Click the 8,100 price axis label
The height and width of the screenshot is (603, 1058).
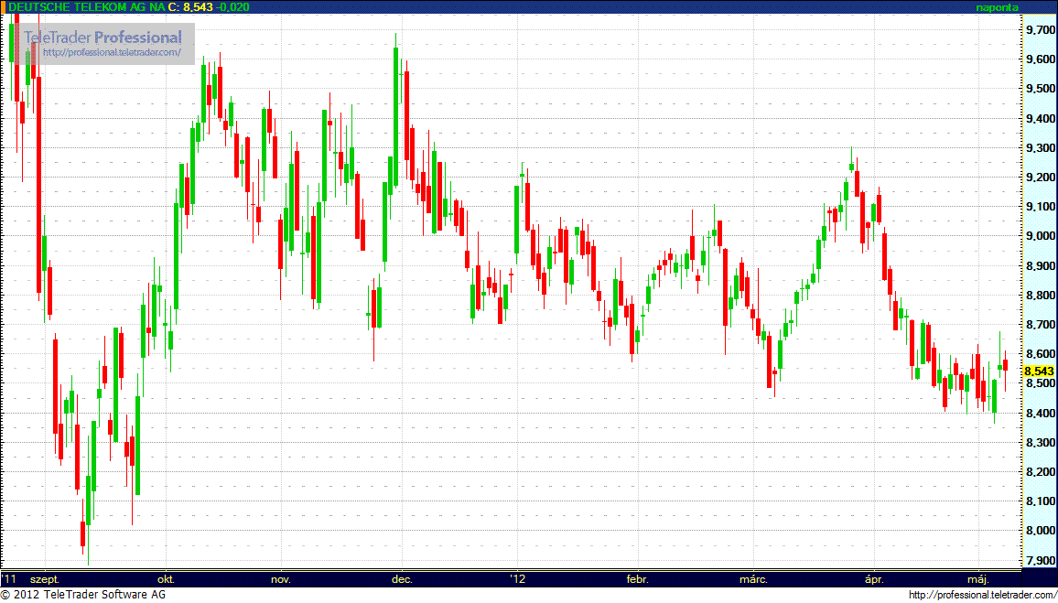pyautogui.click(x=1040, y=501)
